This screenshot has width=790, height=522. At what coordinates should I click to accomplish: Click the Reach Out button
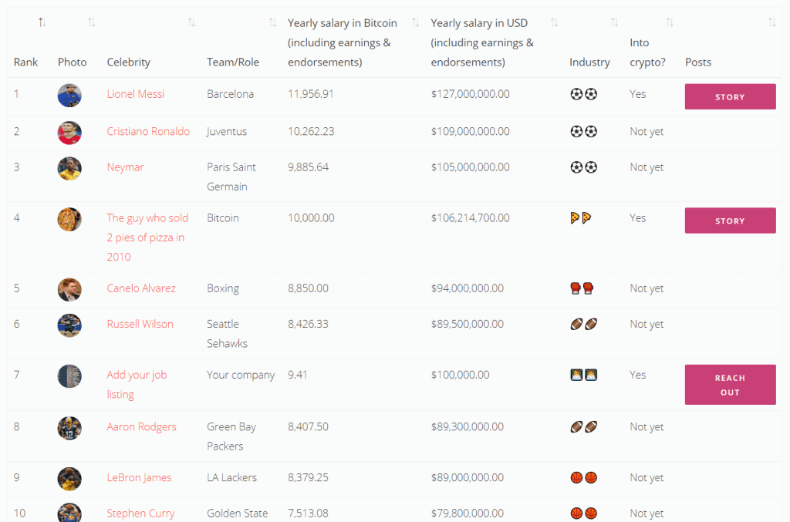[730, 385]
